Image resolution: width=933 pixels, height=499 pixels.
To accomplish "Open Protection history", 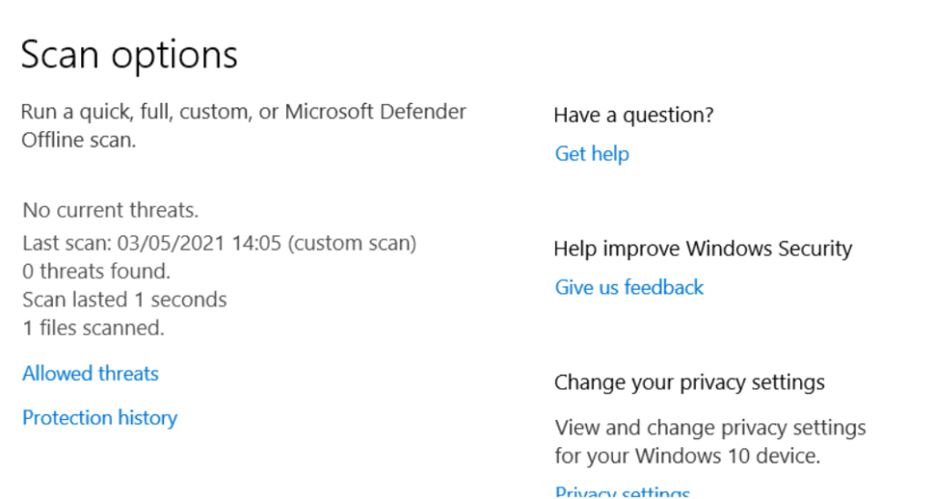I will tap(100, 418).
